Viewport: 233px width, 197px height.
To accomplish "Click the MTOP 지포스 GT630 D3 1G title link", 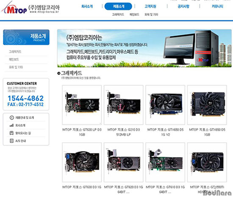I will (82, 187).
